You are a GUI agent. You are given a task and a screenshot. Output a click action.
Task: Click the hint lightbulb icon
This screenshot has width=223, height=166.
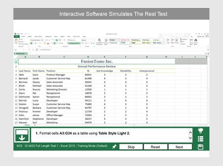pyautogui.click(x=201, y=131)
